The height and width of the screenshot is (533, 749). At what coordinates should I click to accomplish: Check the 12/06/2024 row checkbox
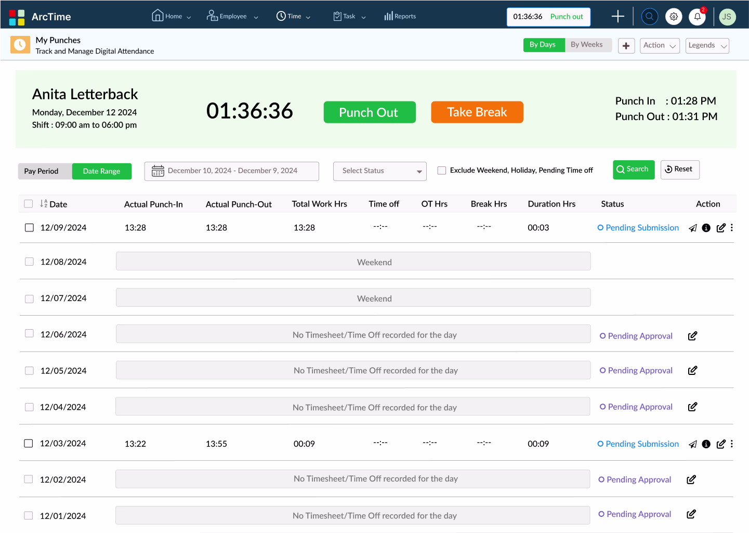29,333
